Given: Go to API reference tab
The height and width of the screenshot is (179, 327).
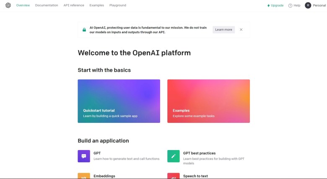Looking at the screenshot, I should pos(74,5).
